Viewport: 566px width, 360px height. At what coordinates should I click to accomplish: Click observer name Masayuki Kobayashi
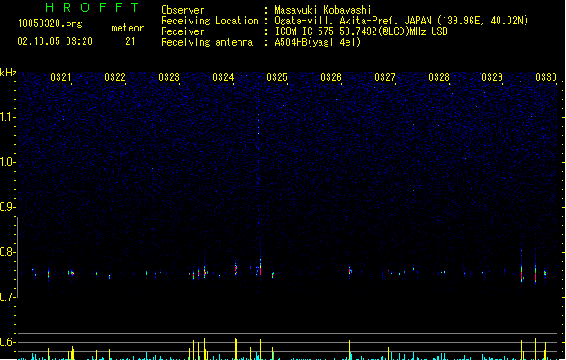[323, 10]
